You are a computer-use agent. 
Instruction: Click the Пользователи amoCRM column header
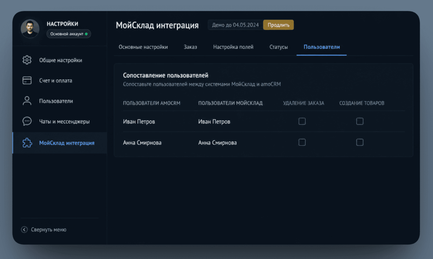pos(152,103)
